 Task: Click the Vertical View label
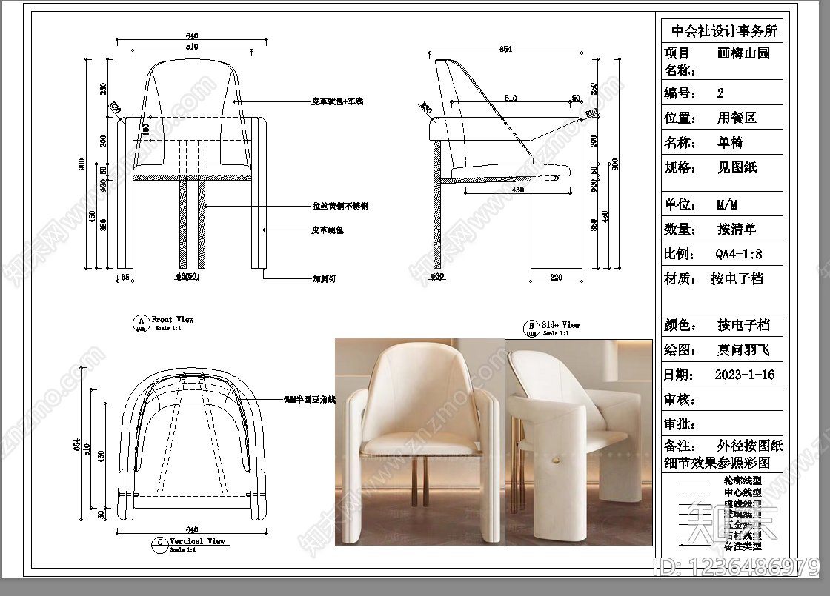(x=197, y=541)
